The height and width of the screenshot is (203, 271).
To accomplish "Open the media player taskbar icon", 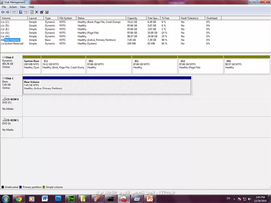I will coord(32,199).
